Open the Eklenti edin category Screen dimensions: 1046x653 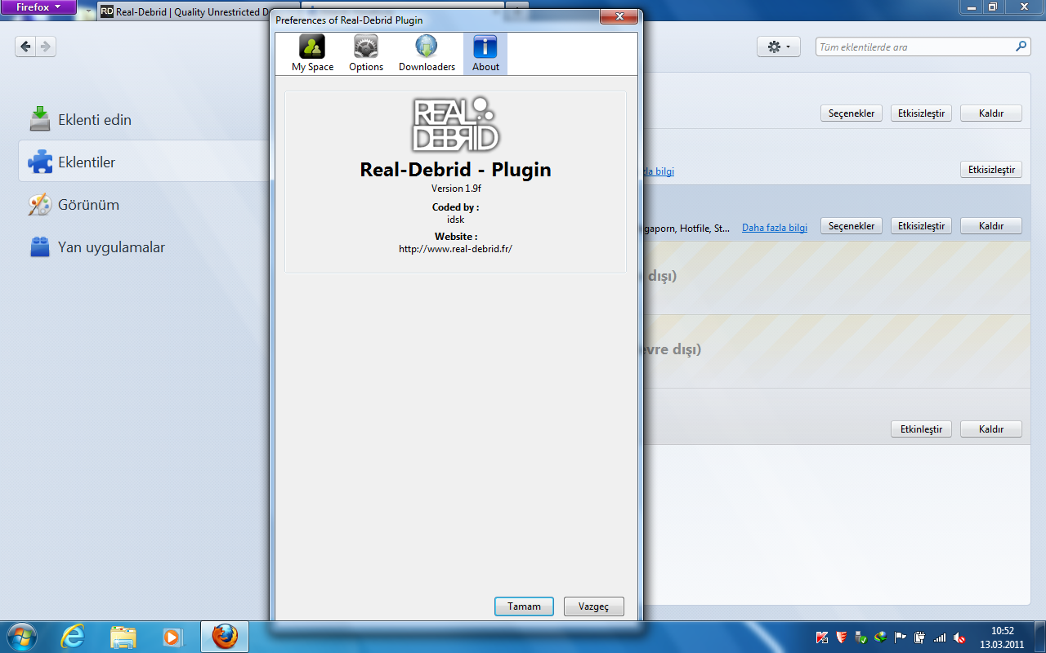pyautogui.click(x=145, y=120)
